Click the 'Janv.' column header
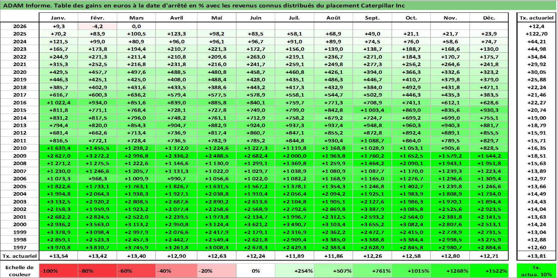The image size is (558, 278). click(58, 18)
